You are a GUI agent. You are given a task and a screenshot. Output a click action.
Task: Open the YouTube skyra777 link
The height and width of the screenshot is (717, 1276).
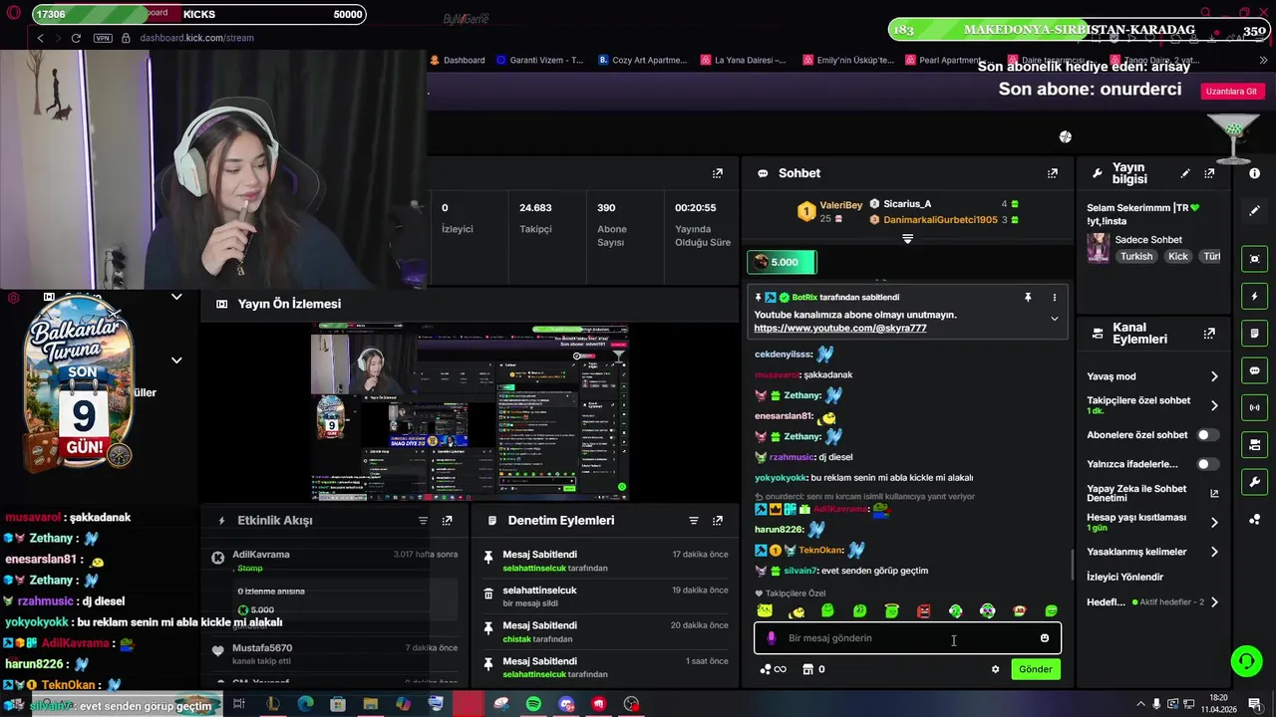tap(839, 329)
